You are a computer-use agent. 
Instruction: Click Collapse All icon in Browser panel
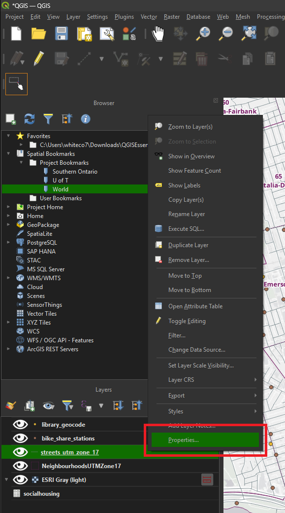(66, 119)
